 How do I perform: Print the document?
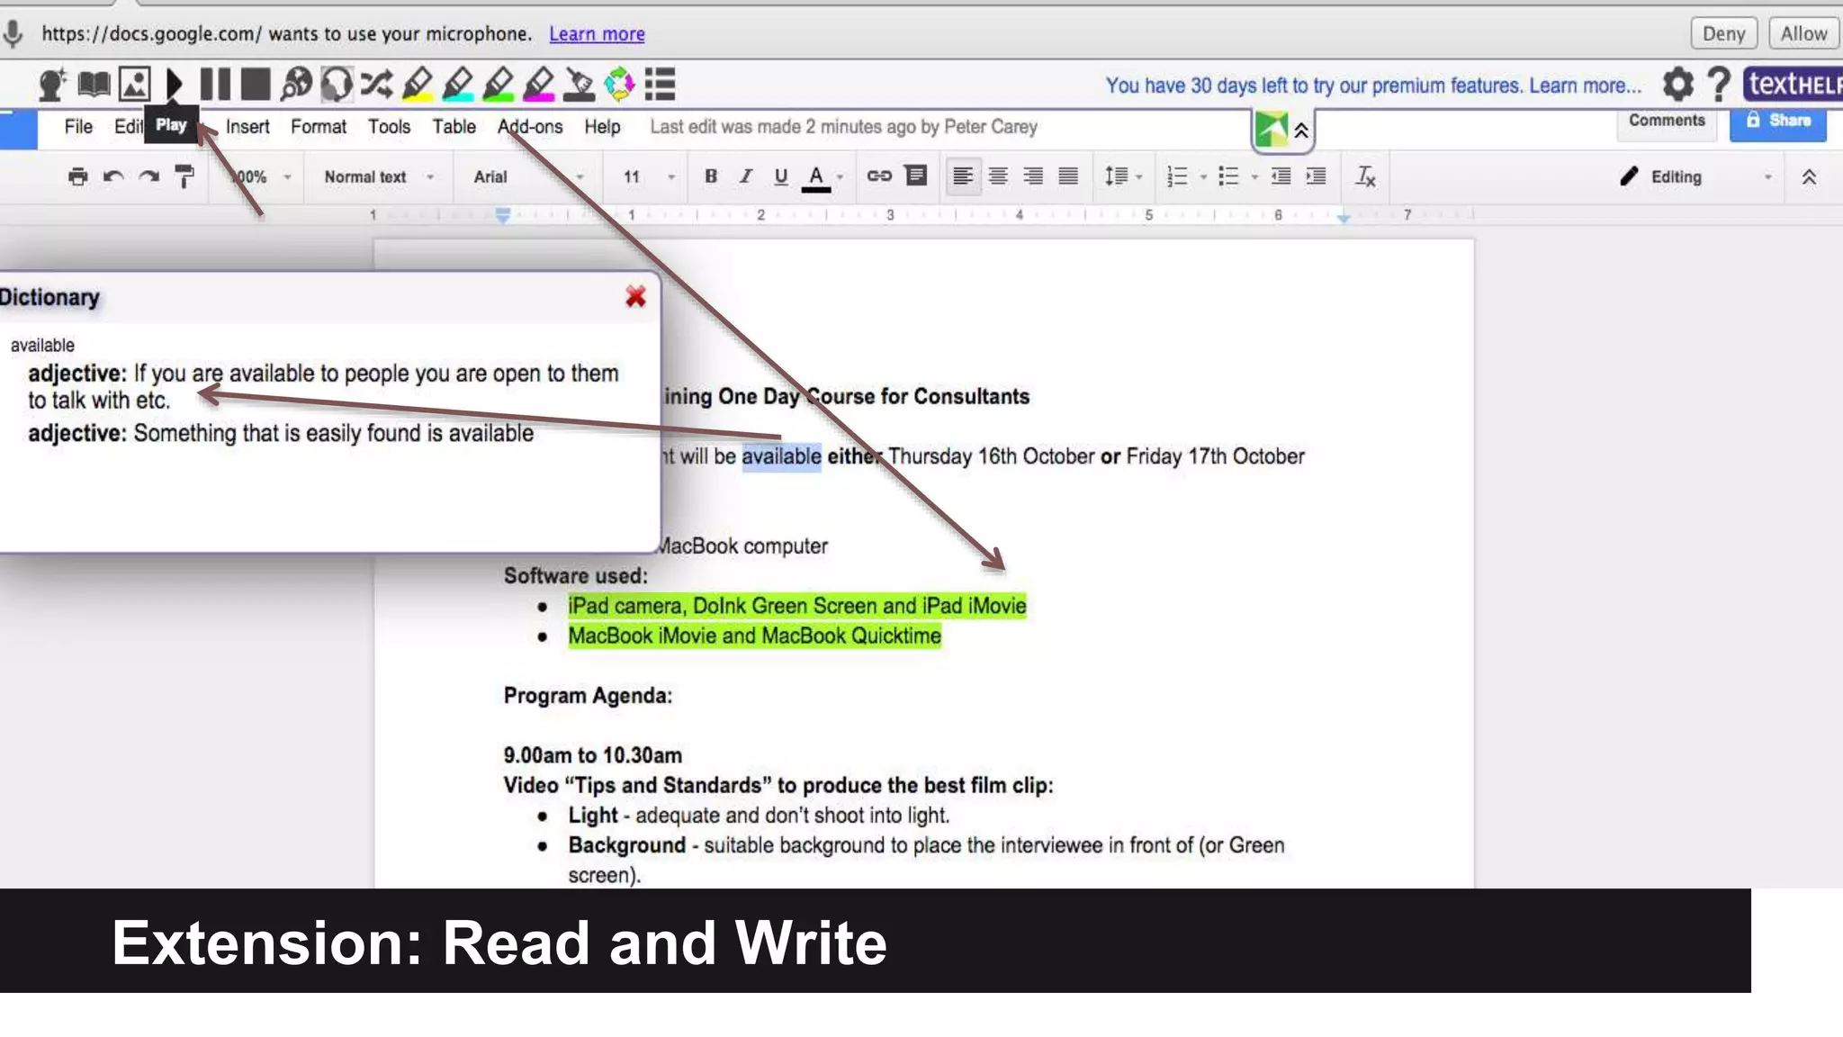pyautogui.click(x=78, y=176)
